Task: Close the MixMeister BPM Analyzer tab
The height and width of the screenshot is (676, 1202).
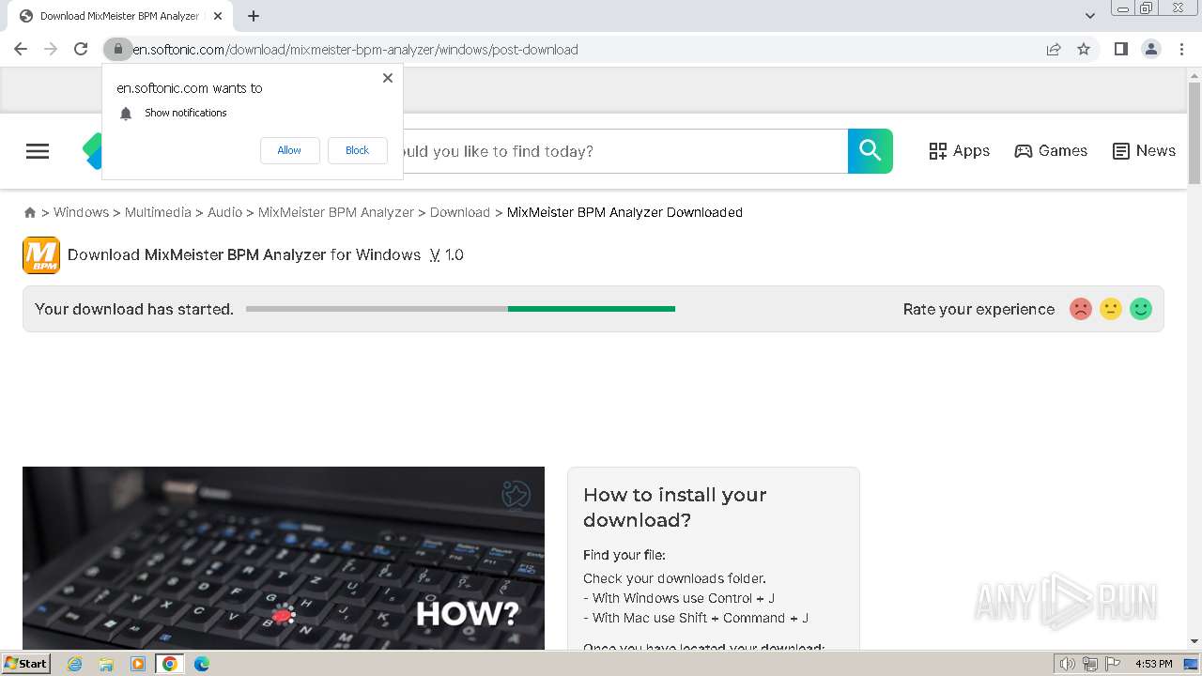Action: point(218,16)
